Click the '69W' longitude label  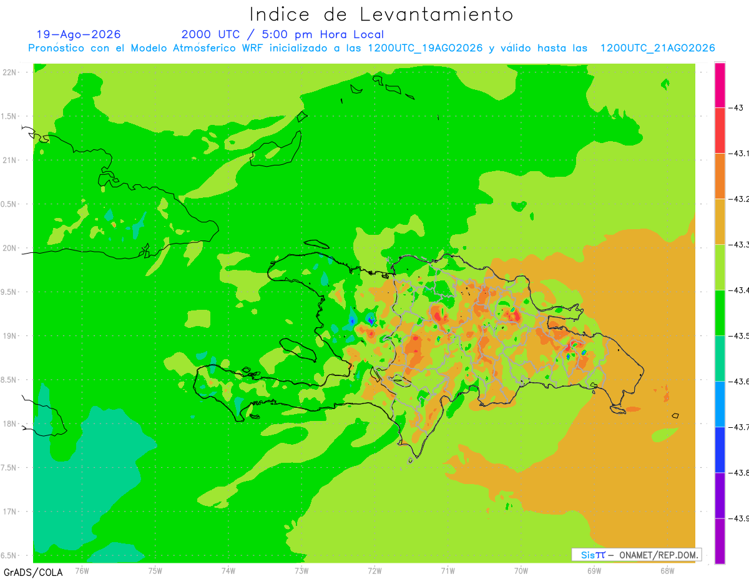(x=594, y=570)
